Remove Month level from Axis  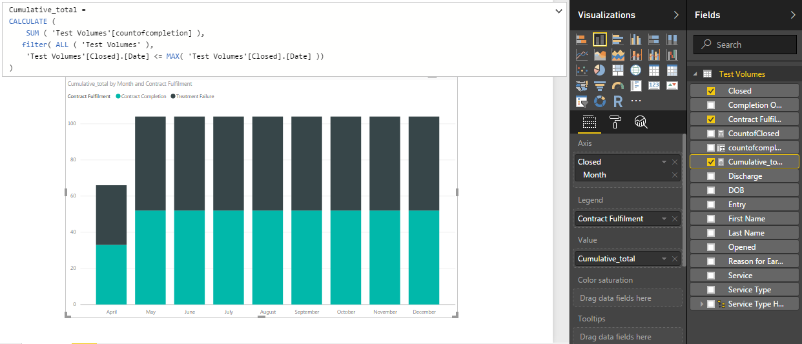(x=675, y=175)
